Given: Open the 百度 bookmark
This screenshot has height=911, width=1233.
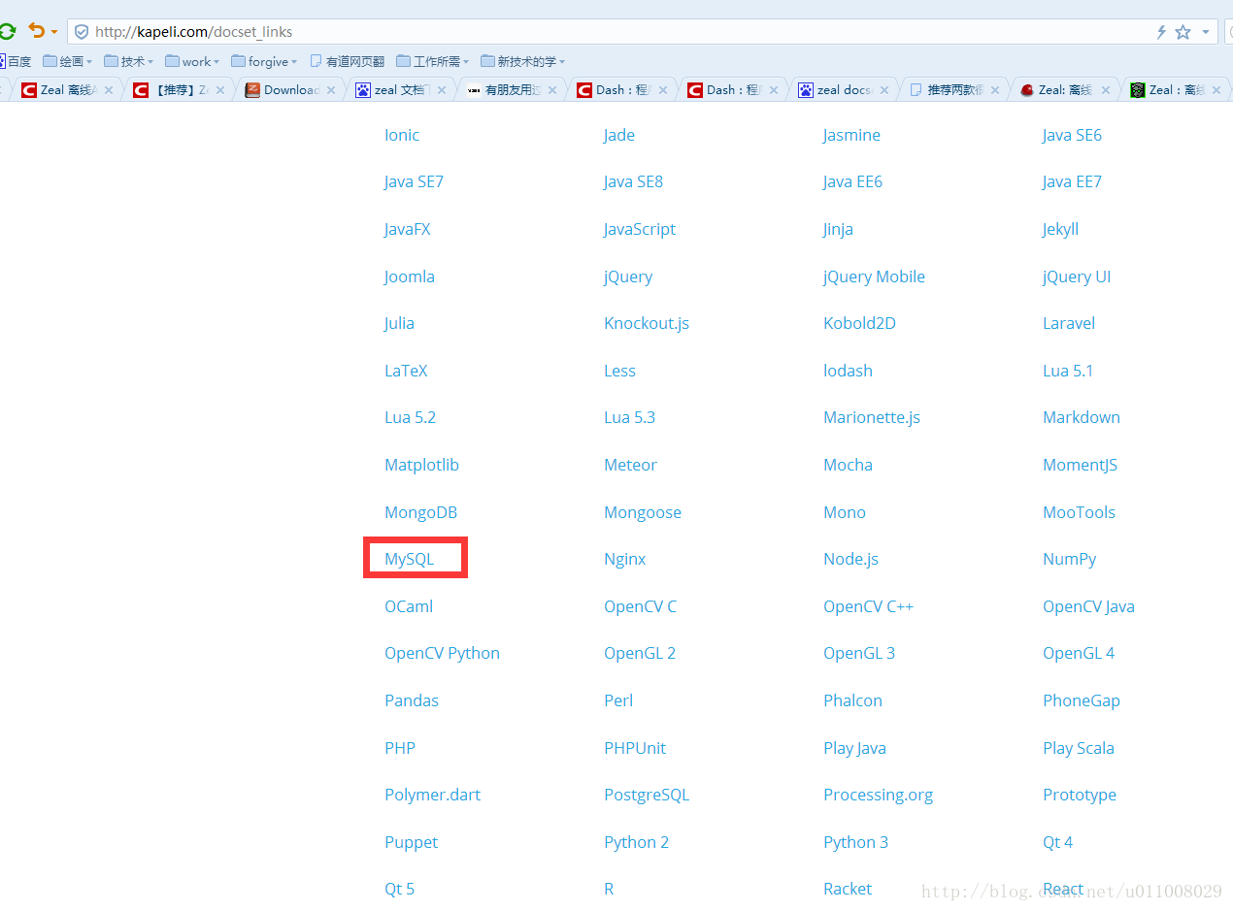Looking at the screenshot, I should tap(16, 61).
